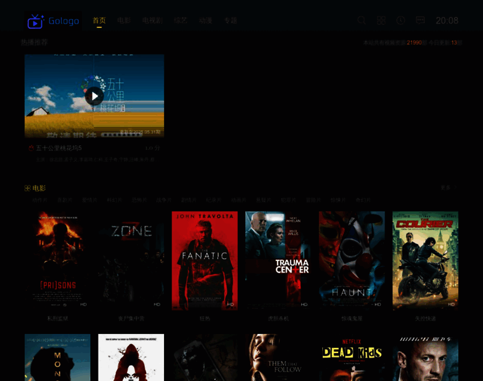This screenshot has height=381, width=483.
Task: Open the category grid icon in header
Action: coord(381,20)
